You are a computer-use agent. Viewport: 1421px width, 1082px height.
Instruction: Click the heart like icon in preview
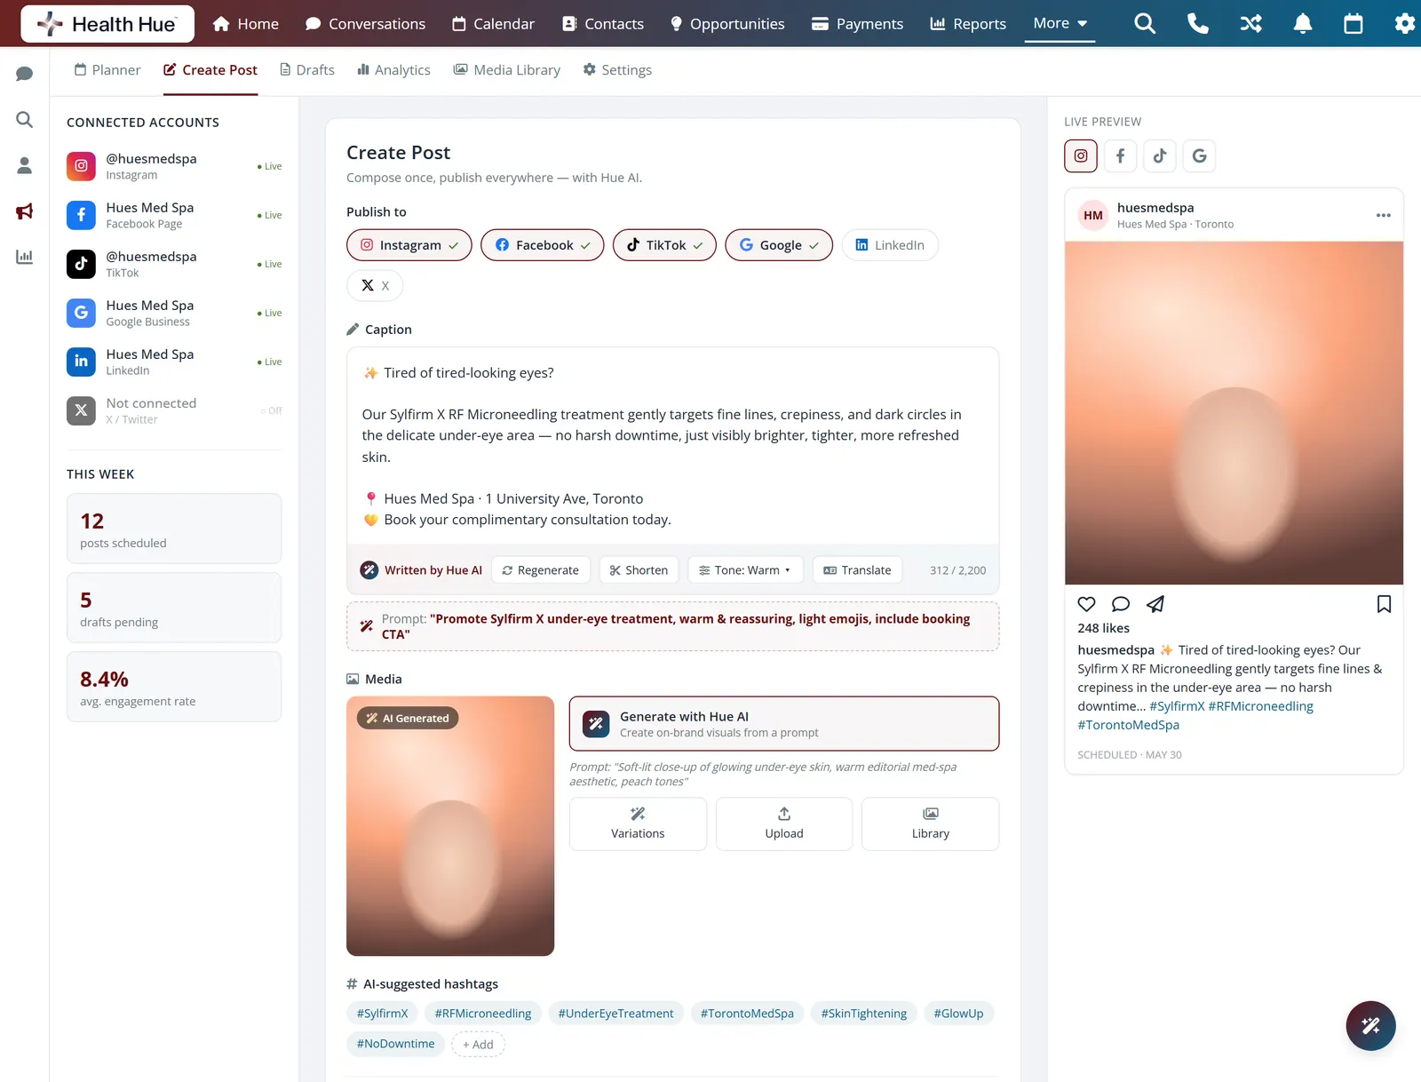coord(1086,604)
